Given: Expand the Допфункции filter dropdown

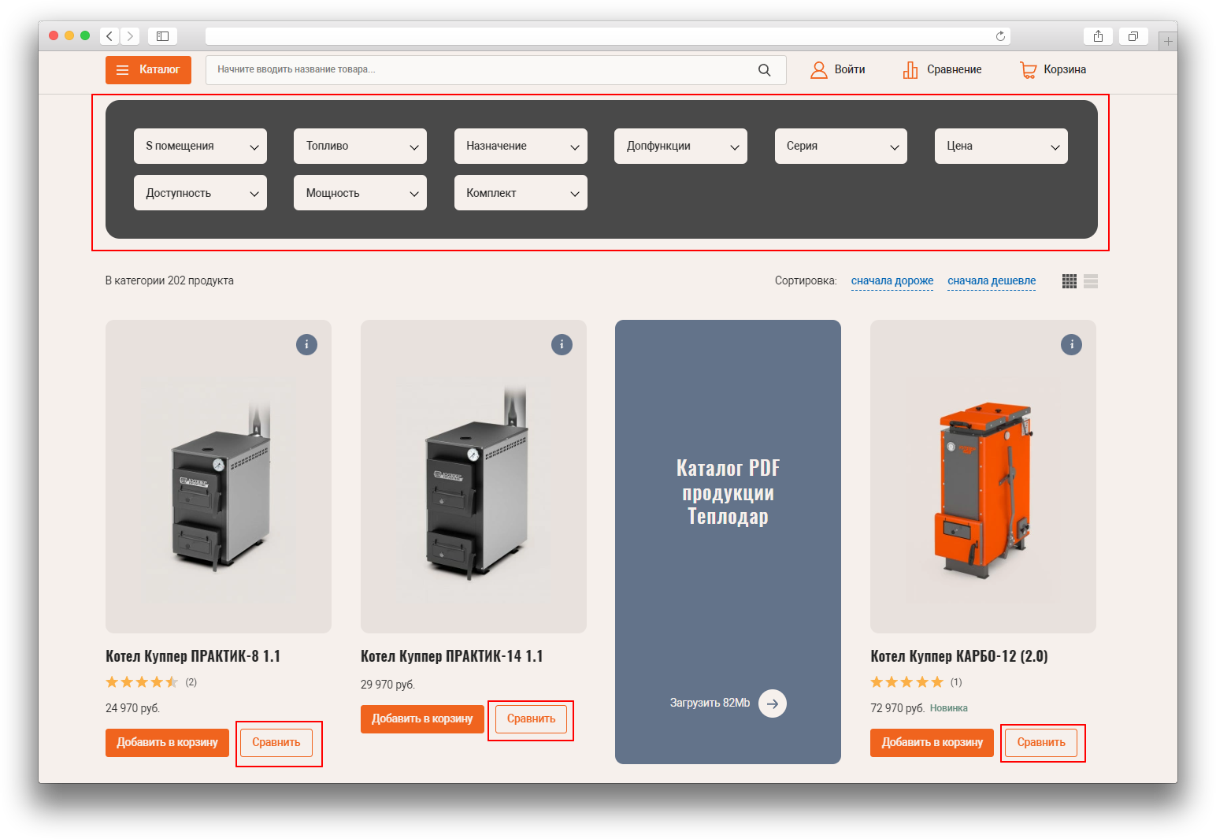Looking at the screenshot, I should pyautogui.click(x=680, y=147).
